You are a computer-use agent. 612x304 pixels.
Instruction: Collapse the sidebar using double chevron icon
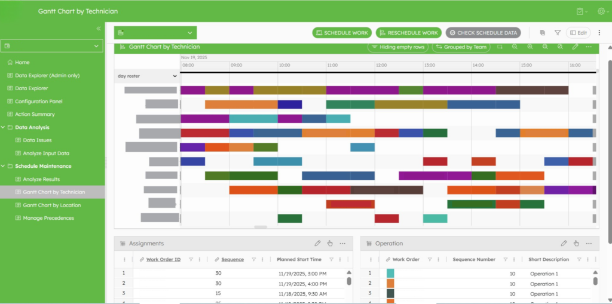99,29
